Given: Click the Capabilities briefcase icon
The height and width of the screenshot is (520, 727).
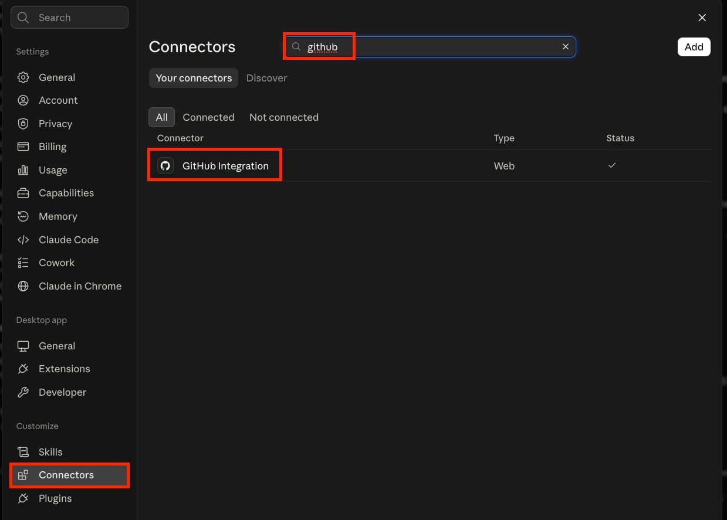Looking at the screenshot, I should (23, 193).
